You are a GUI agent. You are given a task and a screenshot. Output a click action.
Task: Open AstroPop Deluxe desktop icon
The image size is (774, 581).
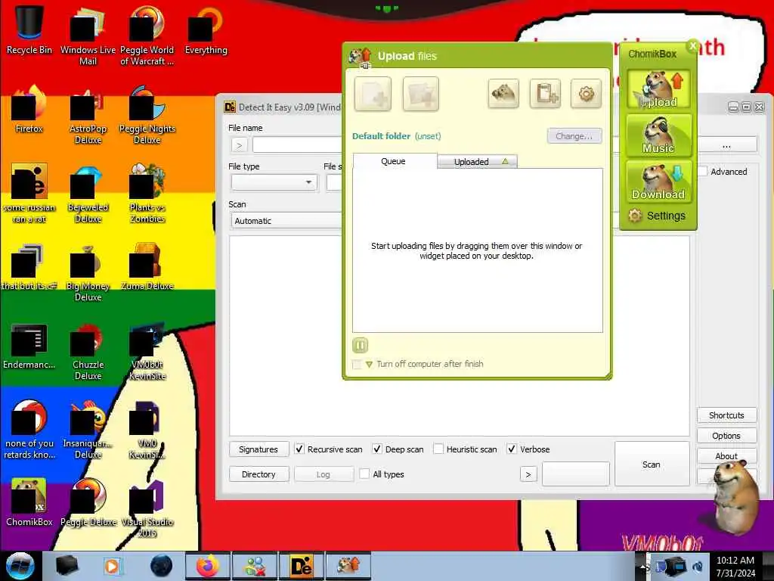(88, 115)
